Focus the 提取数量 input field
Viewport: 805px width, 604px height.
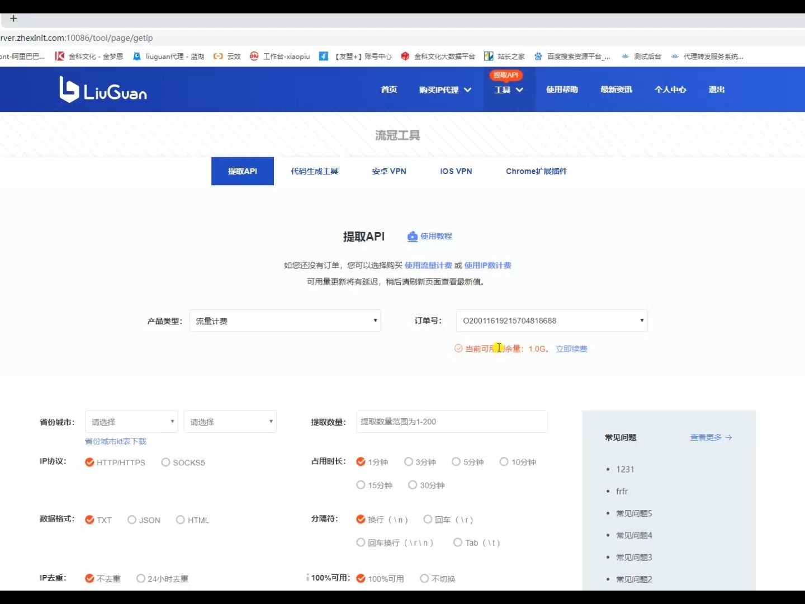tap(452, 422)
